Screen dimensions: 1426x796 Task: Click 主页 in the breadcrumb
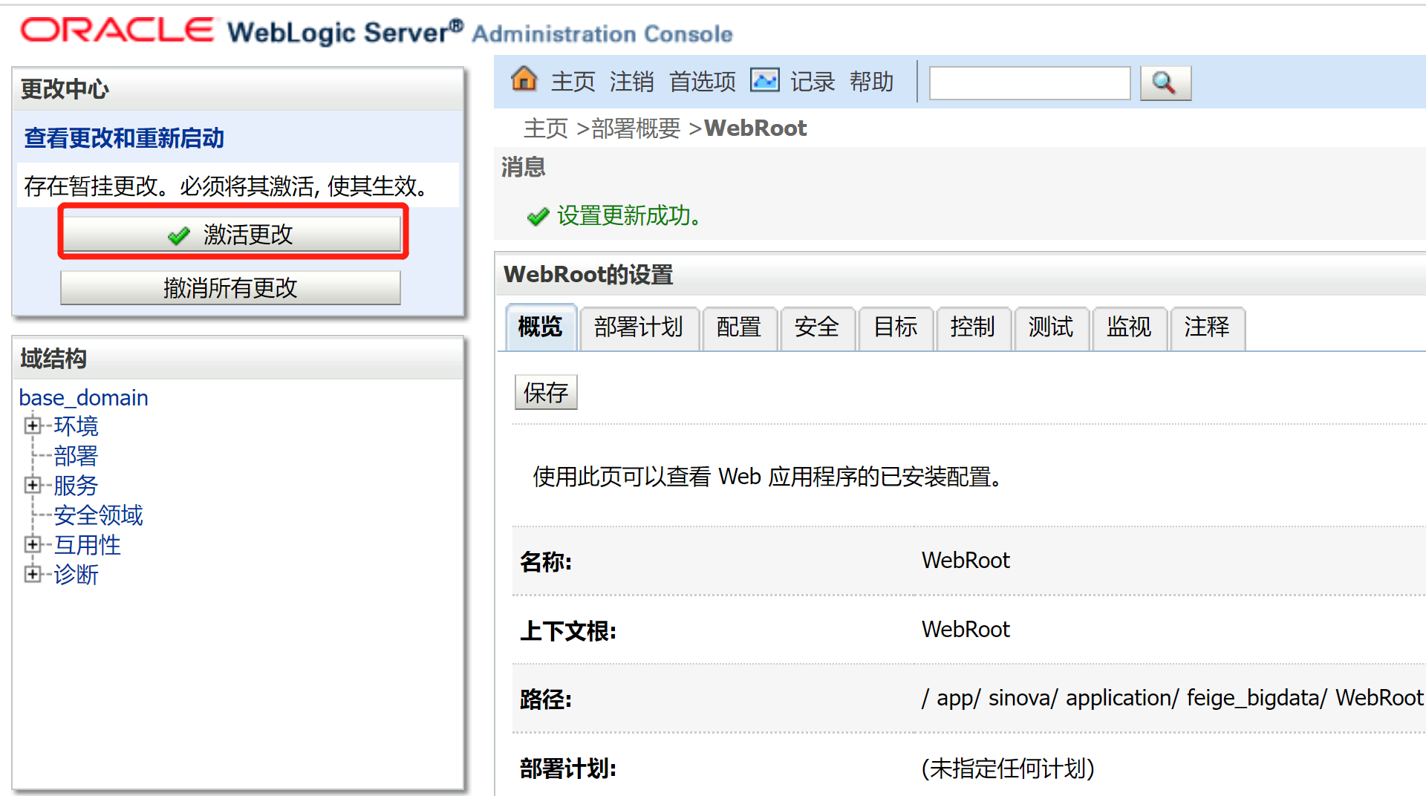coord(546,128)
